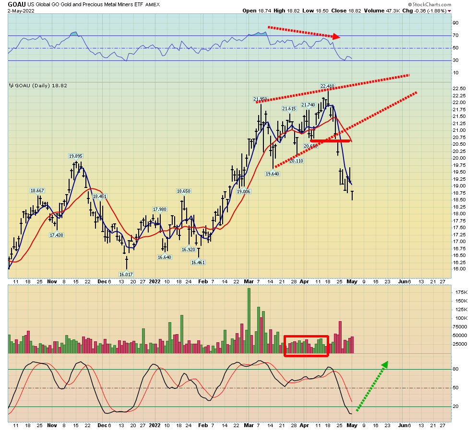Click the 21.615 price label
Screen dimensions: 475x430
[289, 109]
